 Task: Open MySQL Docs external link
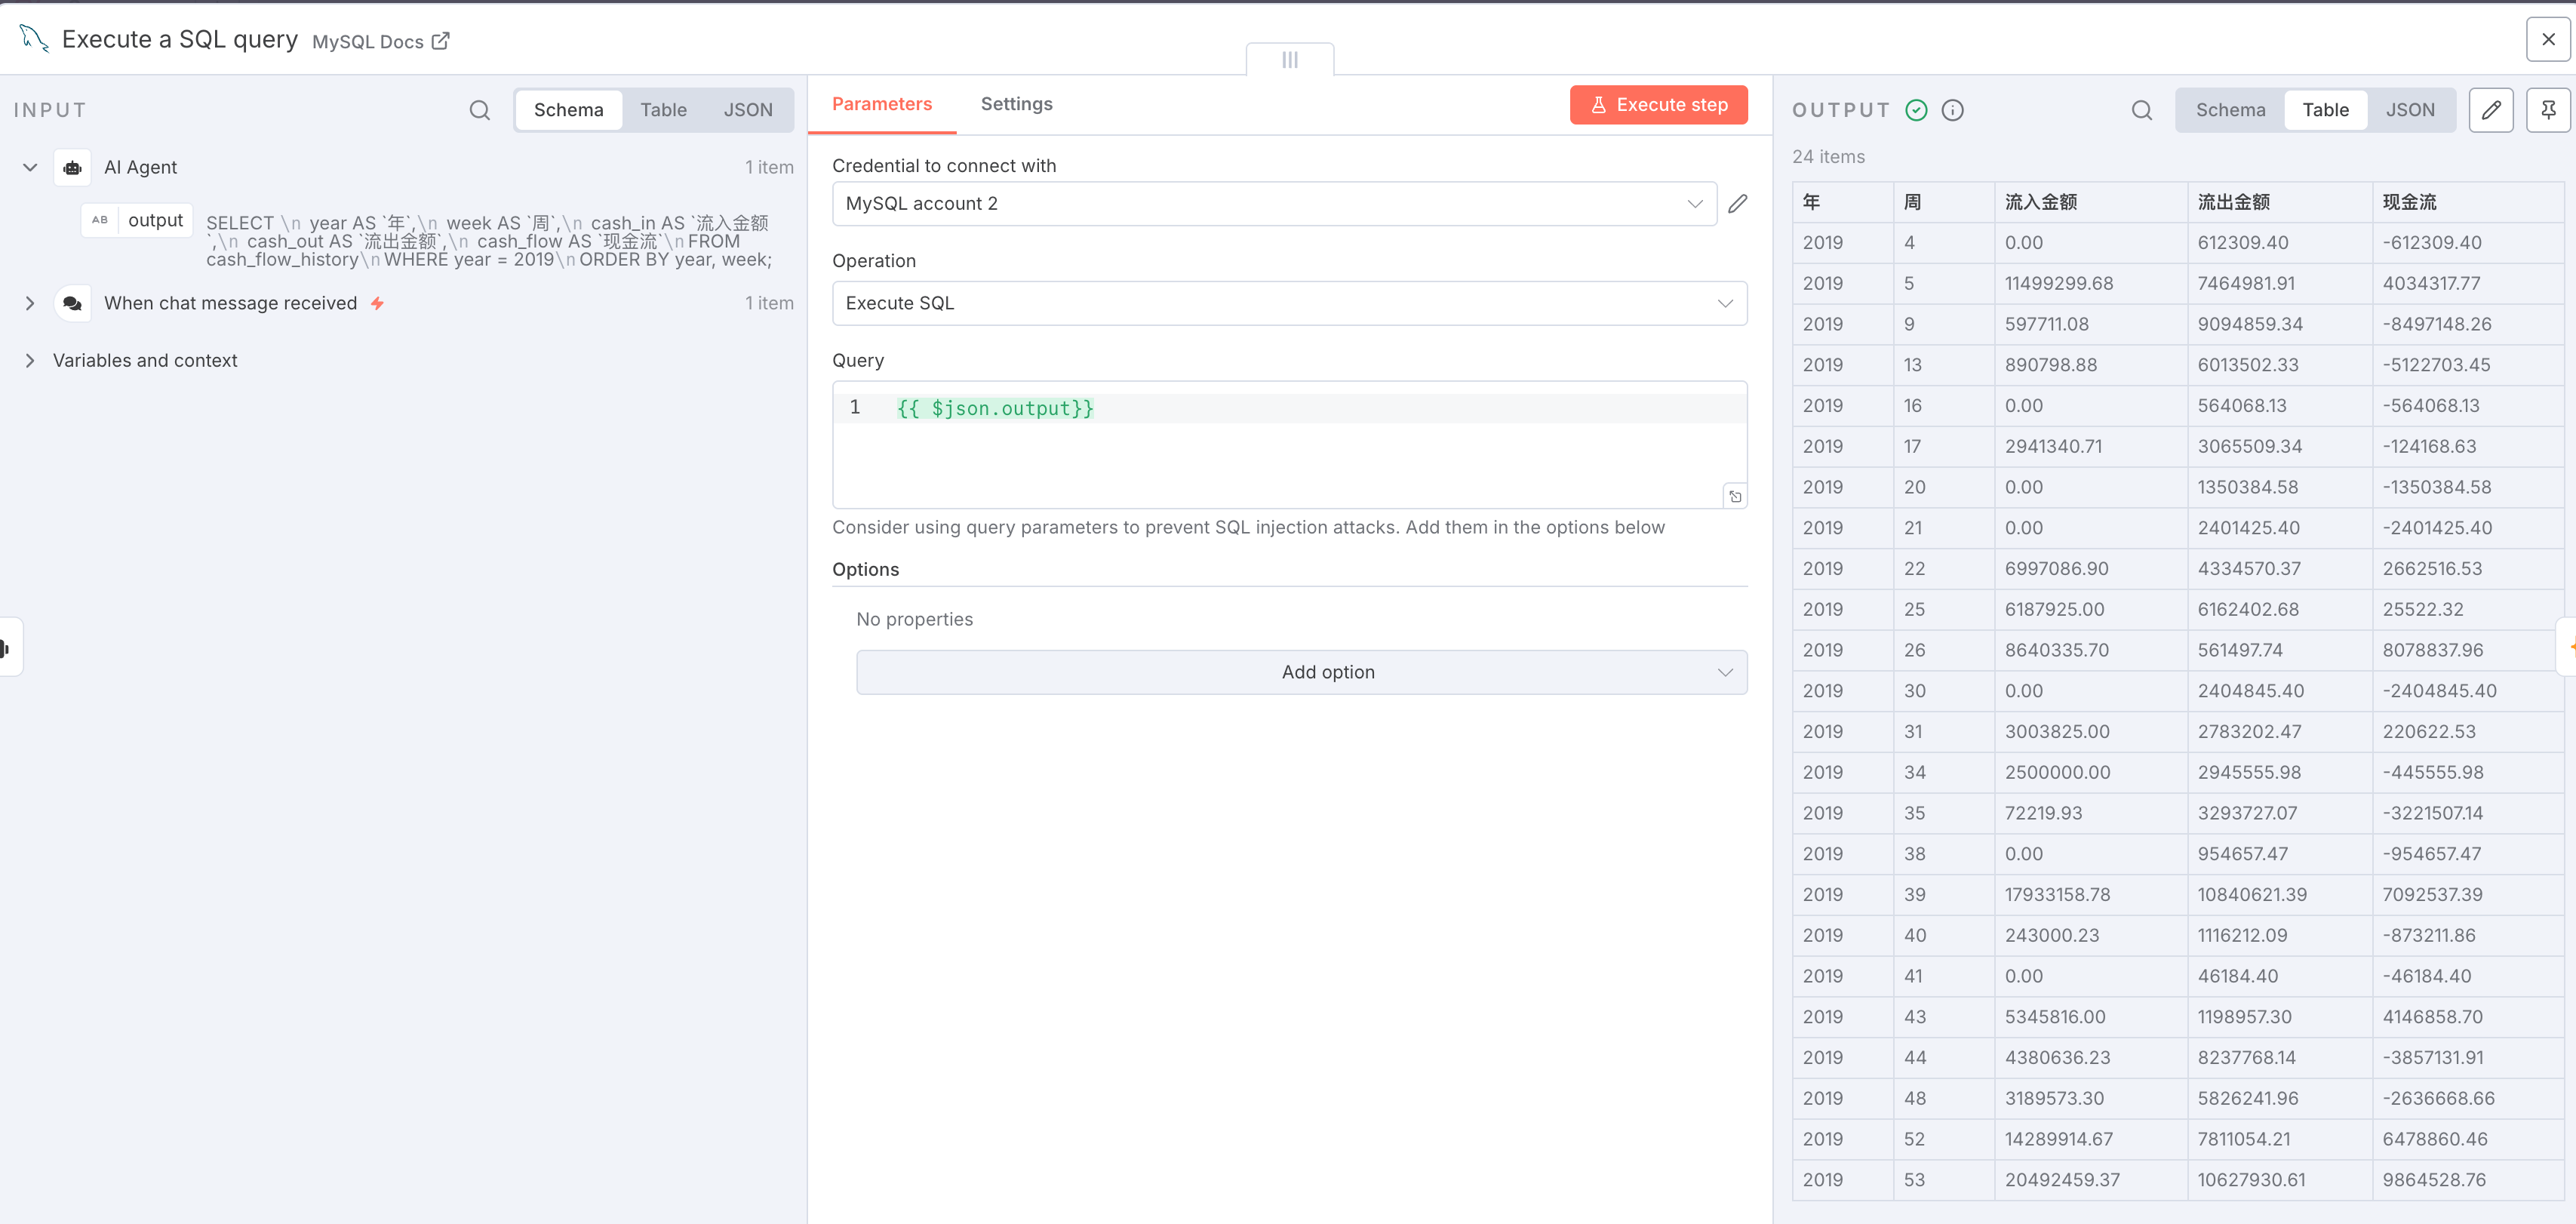381,41
